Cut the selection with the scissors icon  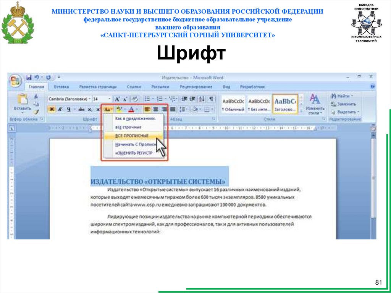pos(36,96)
